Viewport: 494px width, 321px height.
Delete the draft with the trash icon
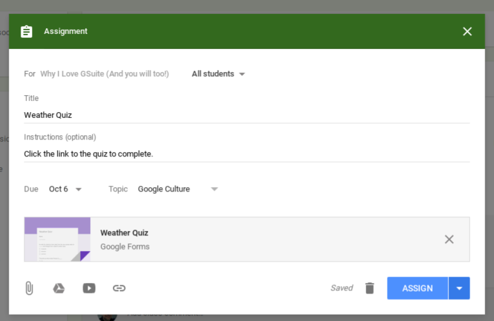point(369,288)
